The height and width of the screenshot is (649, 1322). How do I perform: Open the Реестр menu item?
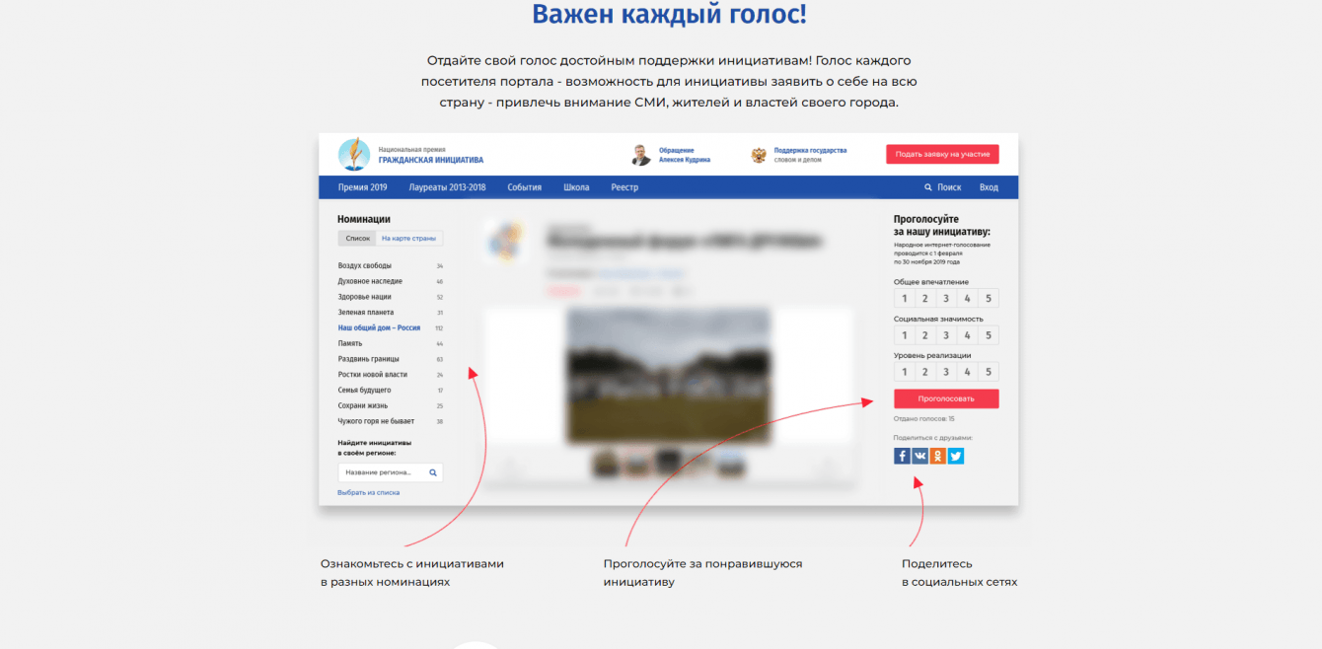point(624,187)
